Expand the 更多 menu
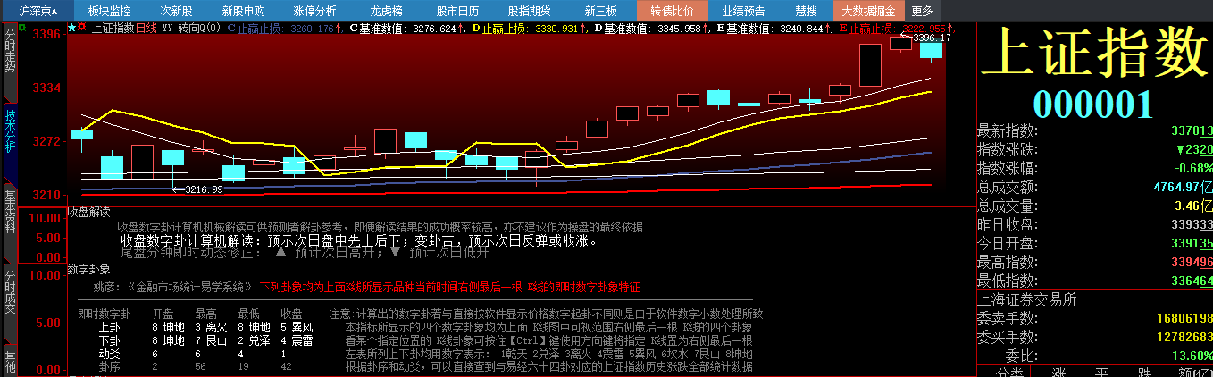Screen dimensions: 1213x377 click(922, 11)
